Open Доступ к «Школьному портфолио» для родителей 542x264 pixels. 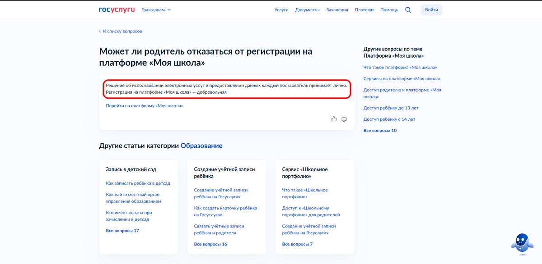pos(311,211)
